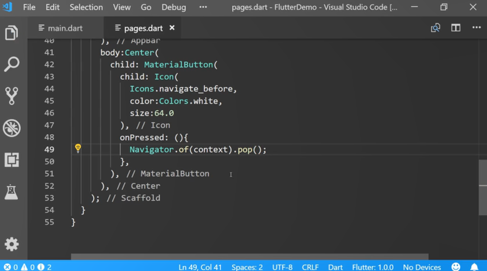Image resolution: width=487 pixels, height=271 pixels.
Task: Click on MaterialButton in line 42
Action: point(179,65)
